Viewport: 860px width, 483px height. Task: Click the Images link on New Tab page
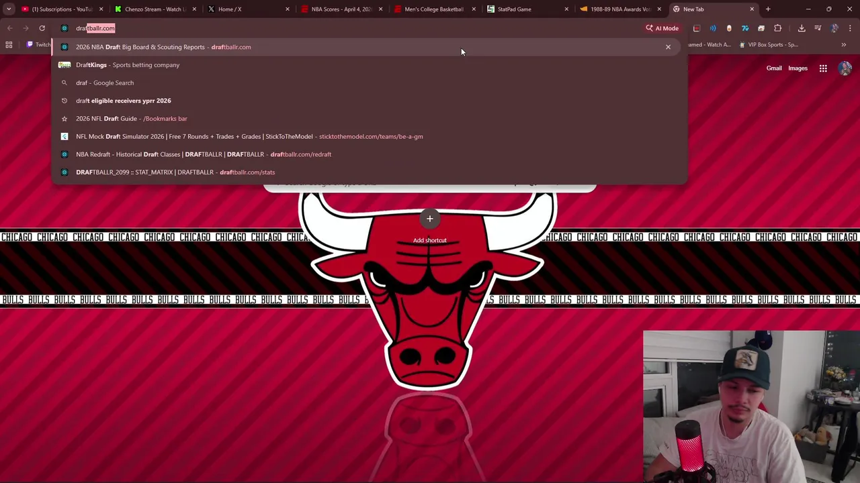click(798, 68)
